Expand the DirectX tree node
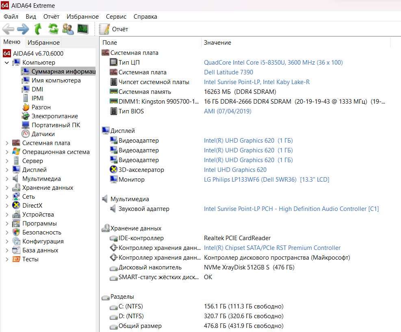Viewport: 401px width, 332px height. click(7, 206)
